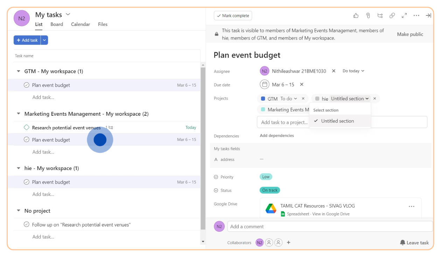Remove task from GTM project
Image resolution: width=441 pixels, height=257 pixels.
tap(304, 99)
